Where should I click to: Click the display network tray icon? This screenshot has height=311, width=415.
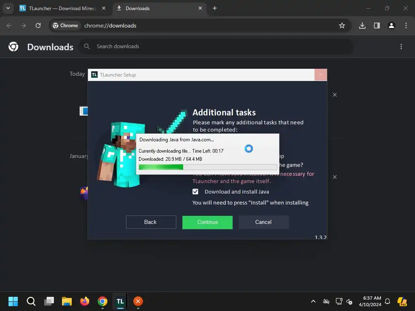(339, 301)
